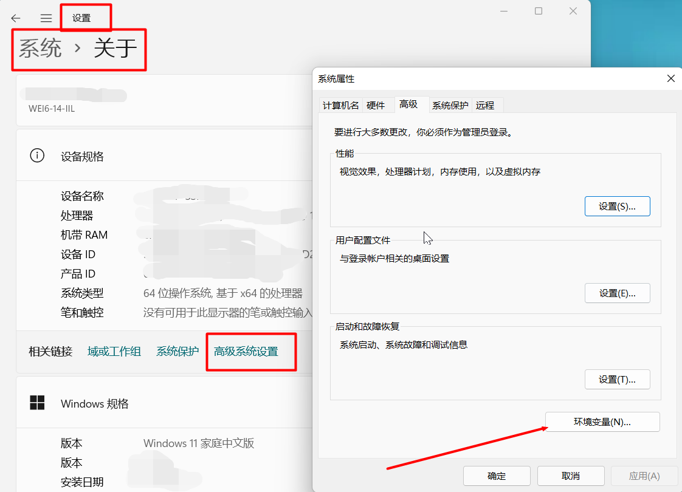Close the 系统属性 dialog
This screenshot has height=492, width=682.
pos(670,78)
